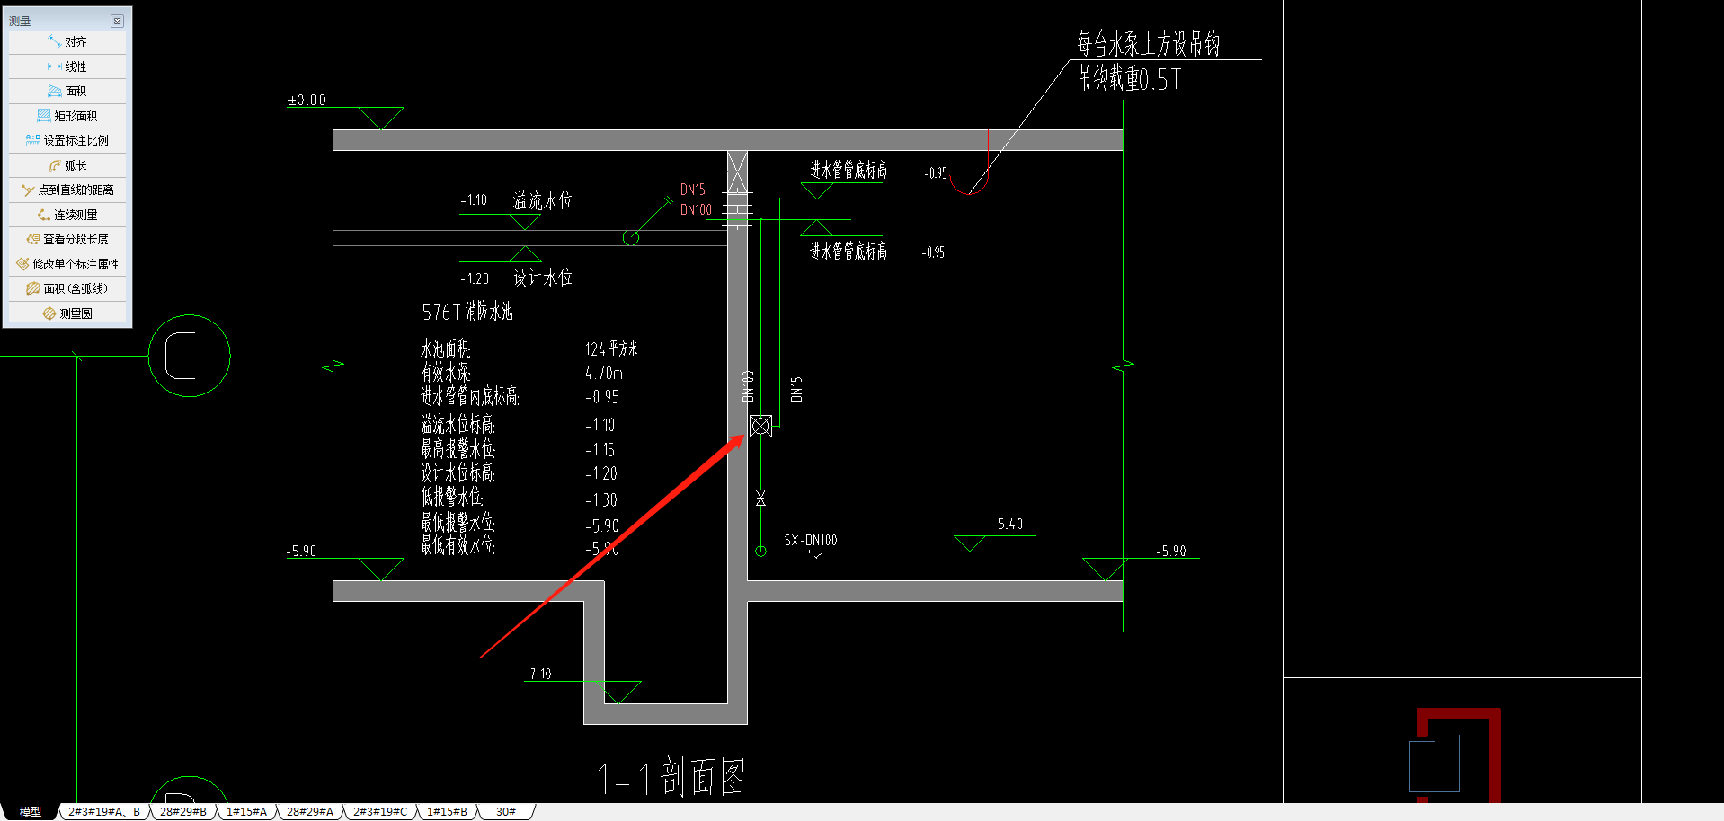Click the 每台水泵上方设吊钩 note
The width and height of the screenshot is (1724, 821).
point(1148,43)
